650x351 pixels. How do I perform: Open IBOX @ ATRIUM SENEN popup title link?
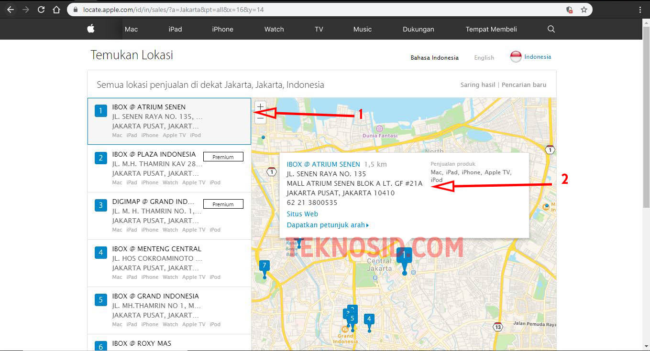[x=323, y=164]
